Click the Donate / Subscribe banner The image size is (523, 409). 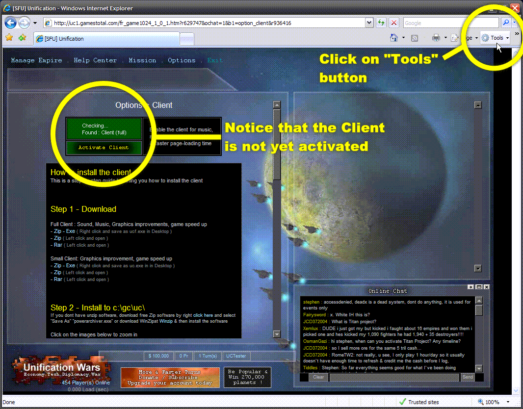pos(170,378)
